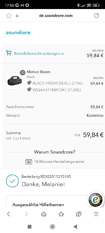The width and height of the screenshot is (105, 233).
Task: Reload the page with the refresh icon
Action: [96, 16]
